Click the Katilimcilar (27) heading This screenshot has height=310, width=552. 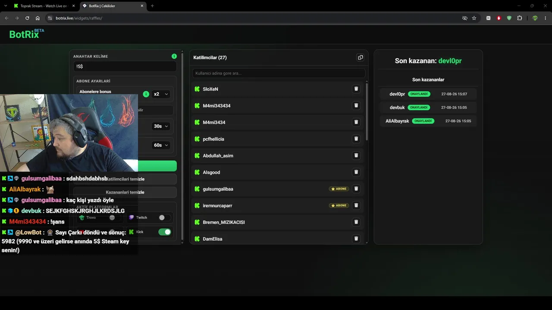tap(210, 58)
